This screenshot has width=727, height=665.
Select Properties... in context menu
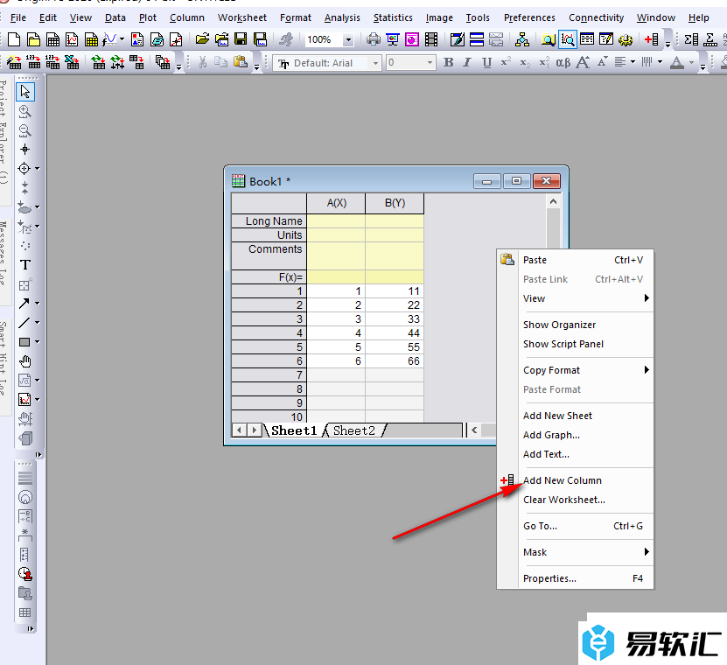(575, 578)
